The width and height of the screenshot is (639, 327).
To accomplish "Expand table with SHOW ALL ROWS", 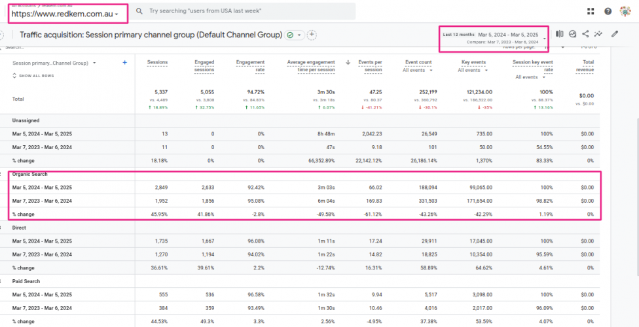I will tap(33, 76).
